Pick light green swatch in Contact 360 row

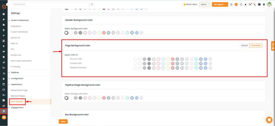(x=168, y=63)
